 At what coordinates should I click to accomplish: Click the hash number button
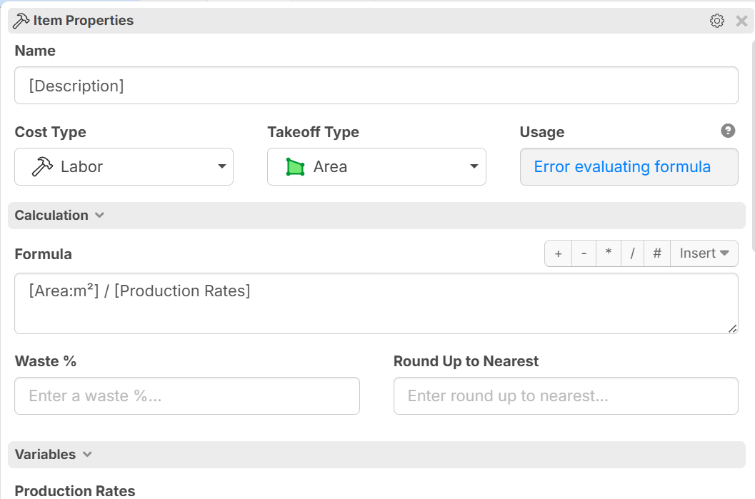point(657,253)
